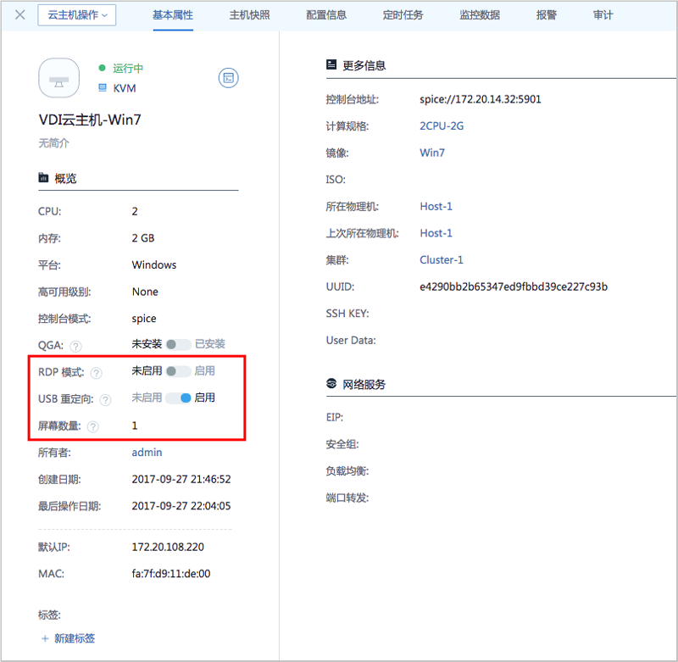
Task: Click the 负载均衡 label
Action: click(x=347, y=471)
